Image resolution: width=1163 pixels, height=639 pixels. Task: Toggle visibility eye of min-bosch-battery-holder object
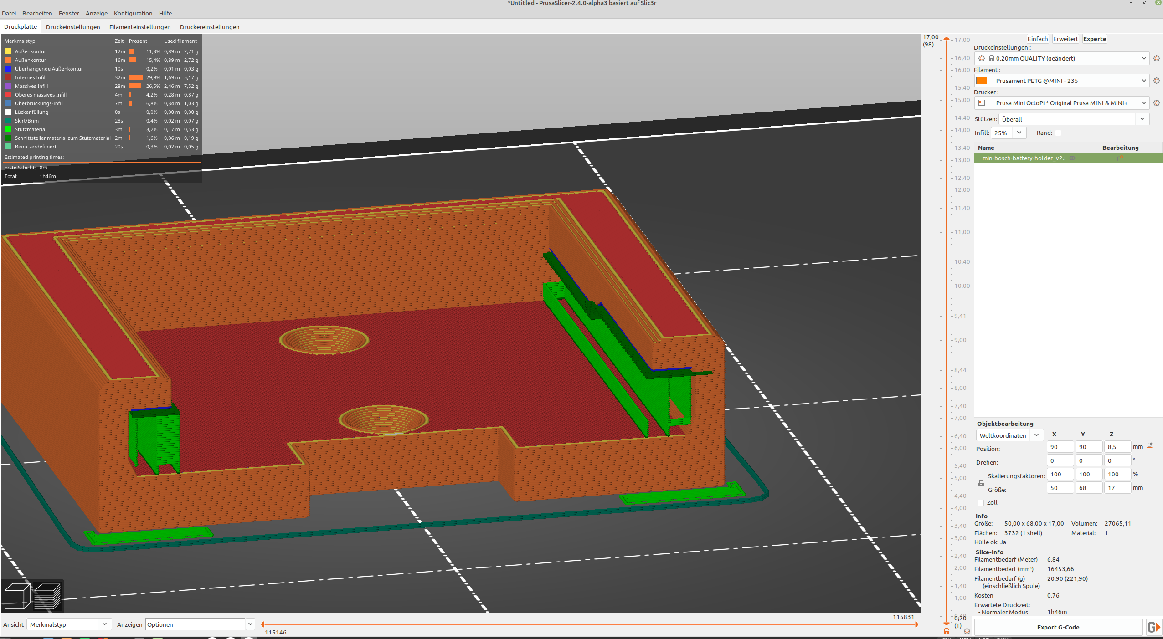pyautogui.click(x=1072, y=158)
